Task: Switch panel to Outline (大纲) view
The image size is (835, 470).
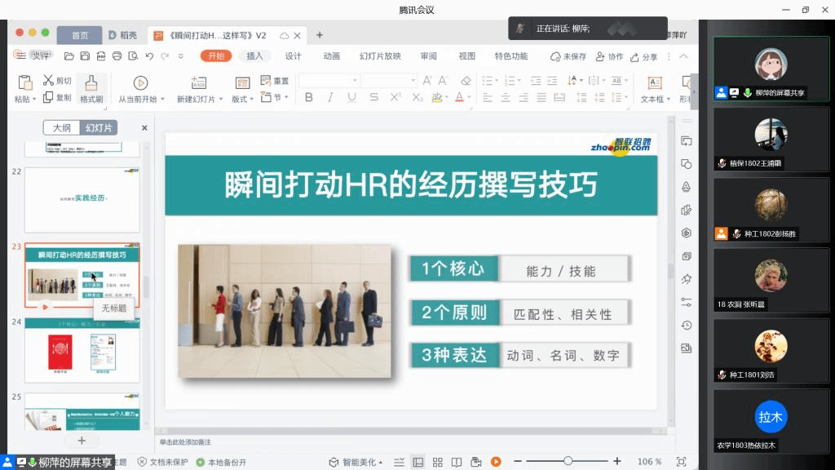Action: pyautogui.click(x=62, y=128)
